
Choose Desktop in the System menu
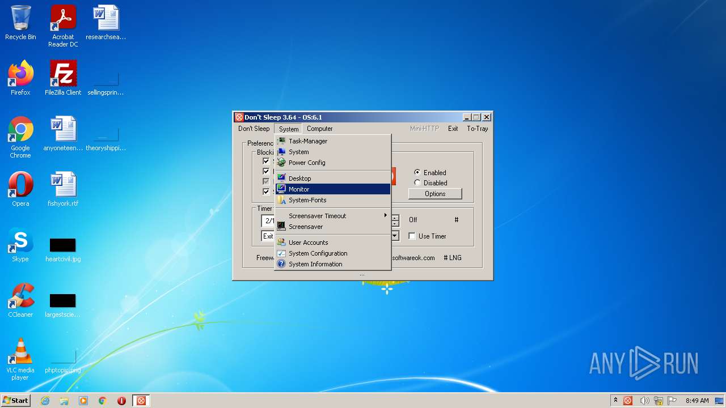(x=333, y=178)
